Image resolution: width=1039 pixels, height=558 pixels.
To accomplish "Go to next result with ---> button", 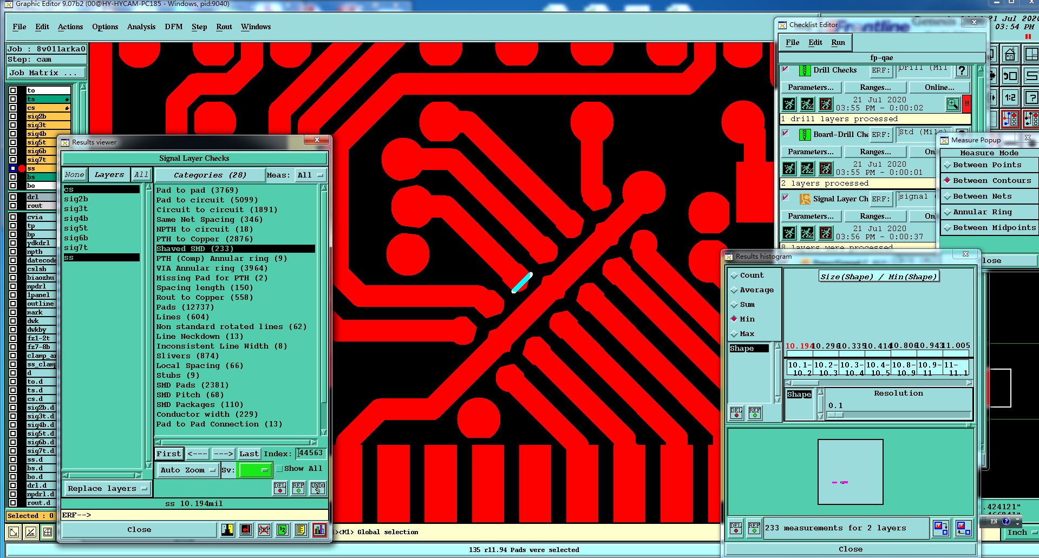I will 223,454.
